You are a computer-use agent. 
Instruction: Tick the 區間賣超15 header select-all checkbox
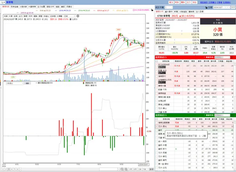coord(157,119)
